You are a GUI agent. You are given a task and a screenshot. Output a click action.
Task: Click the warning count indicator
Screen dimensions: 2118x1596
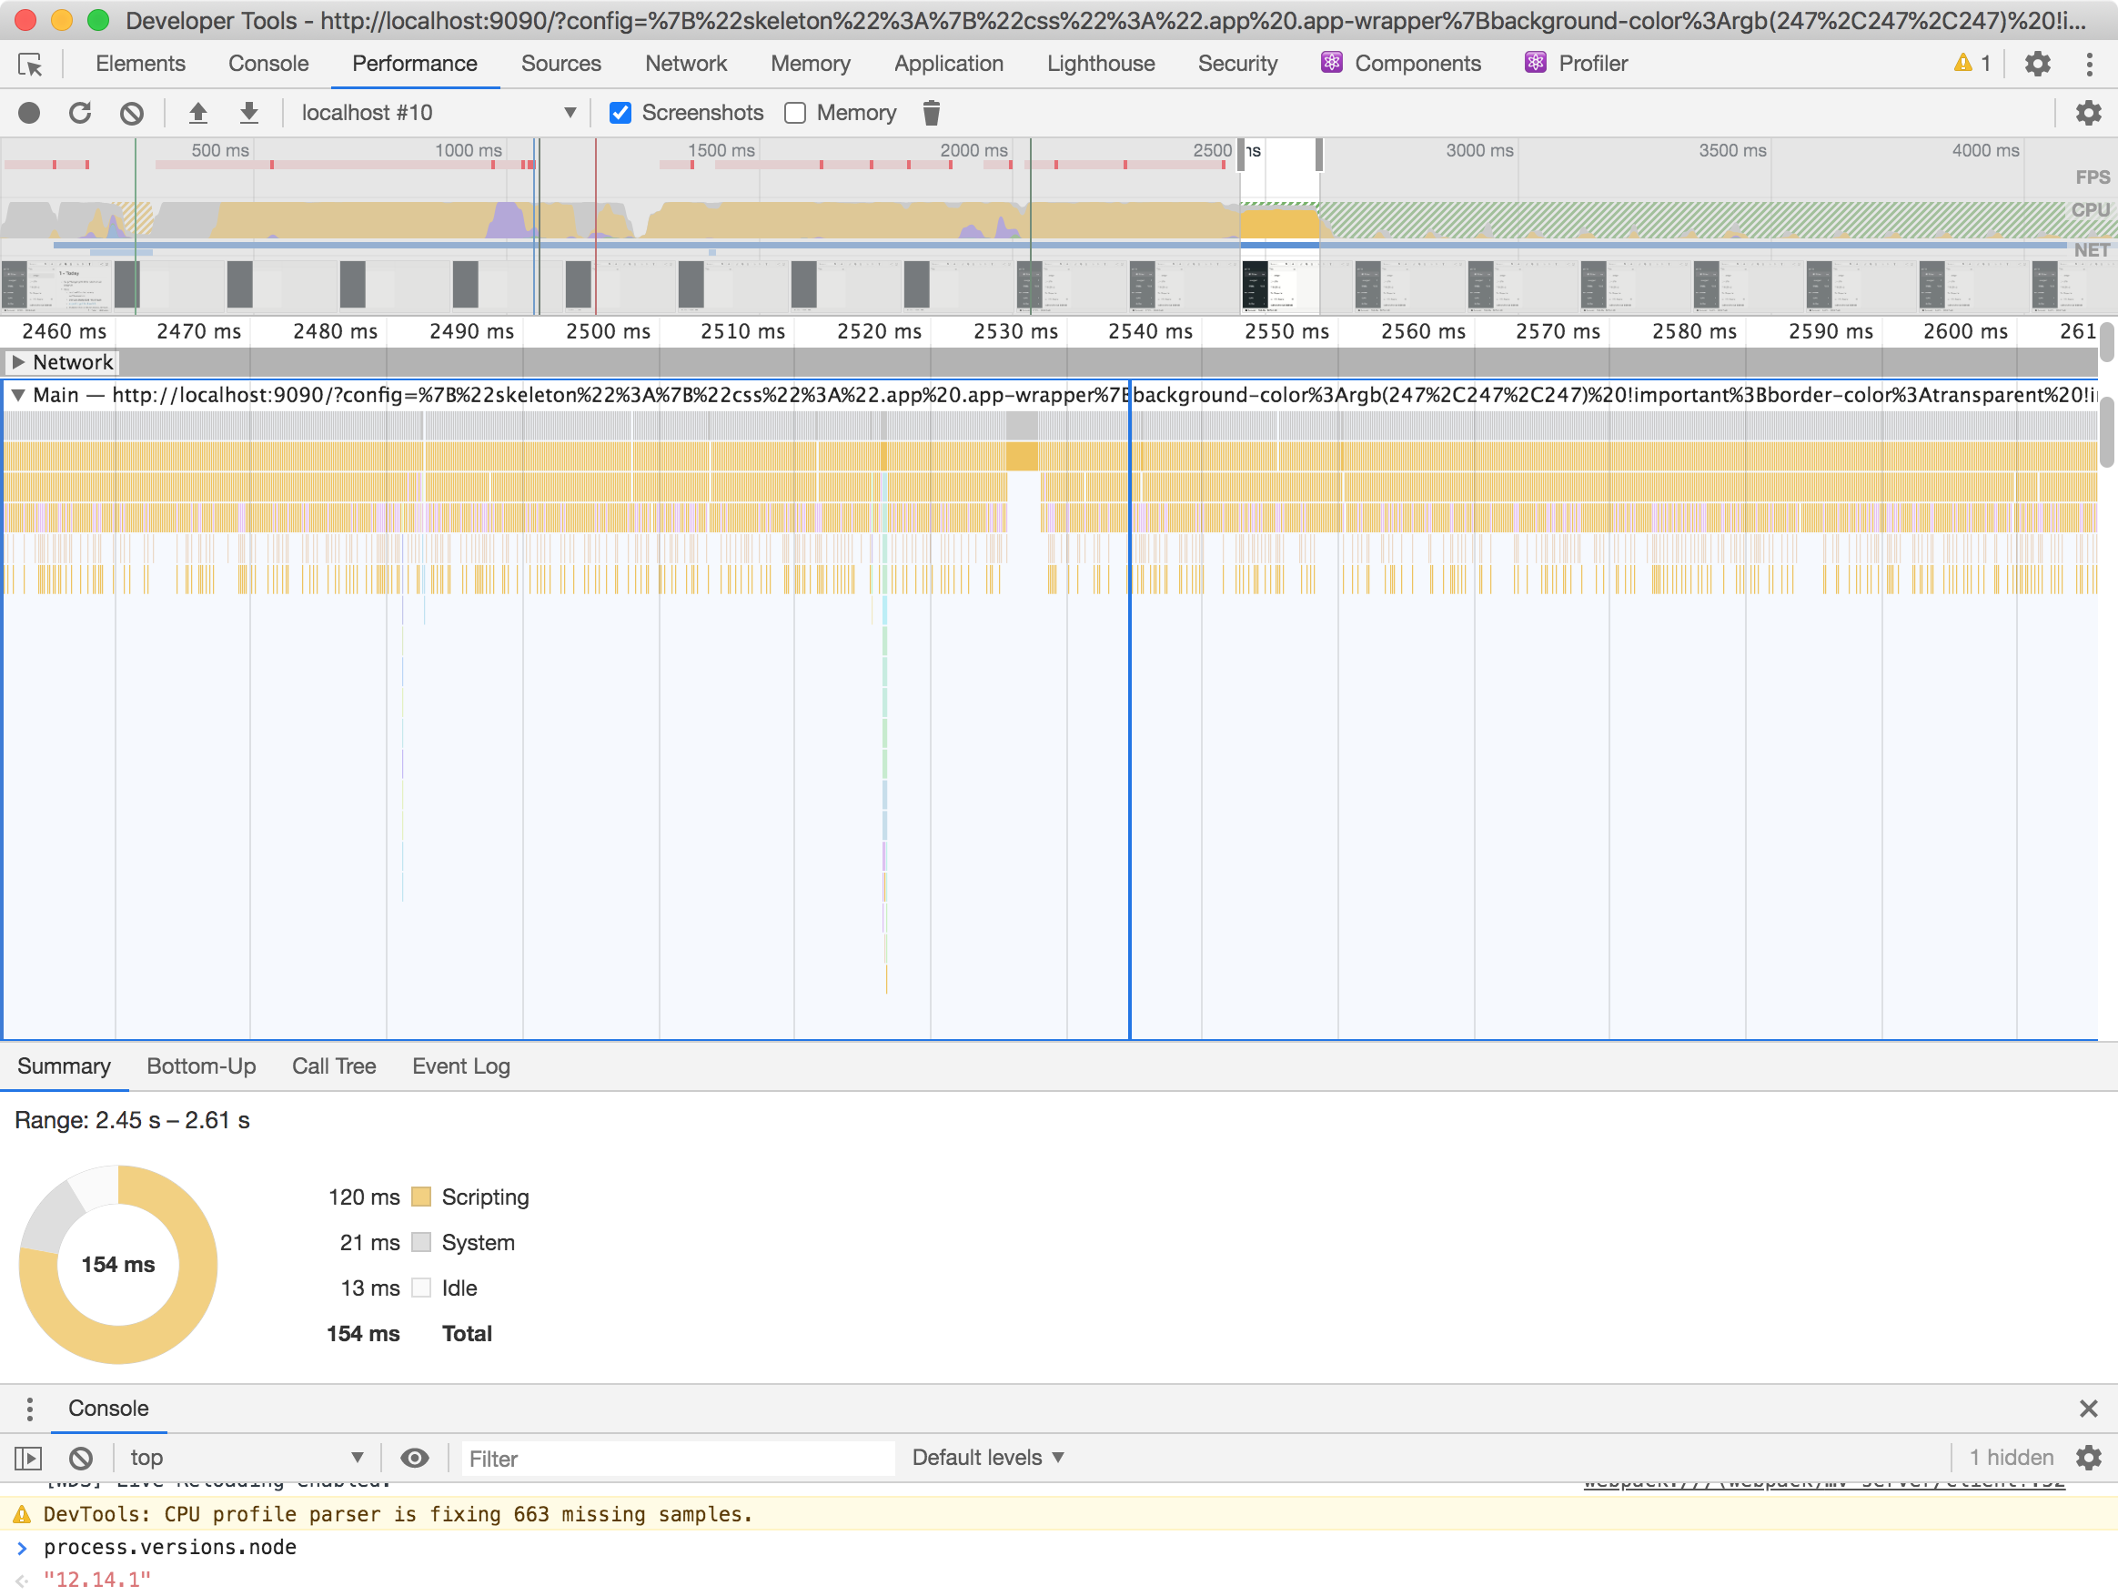[1972, 63]
